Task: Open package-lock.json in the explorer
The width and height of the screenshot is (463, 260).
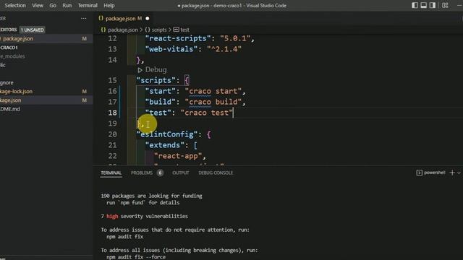Action: [16, 92]
